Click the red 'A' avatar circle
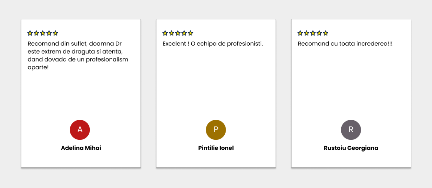This screenshot has height=188, width=432. (80, 130)
